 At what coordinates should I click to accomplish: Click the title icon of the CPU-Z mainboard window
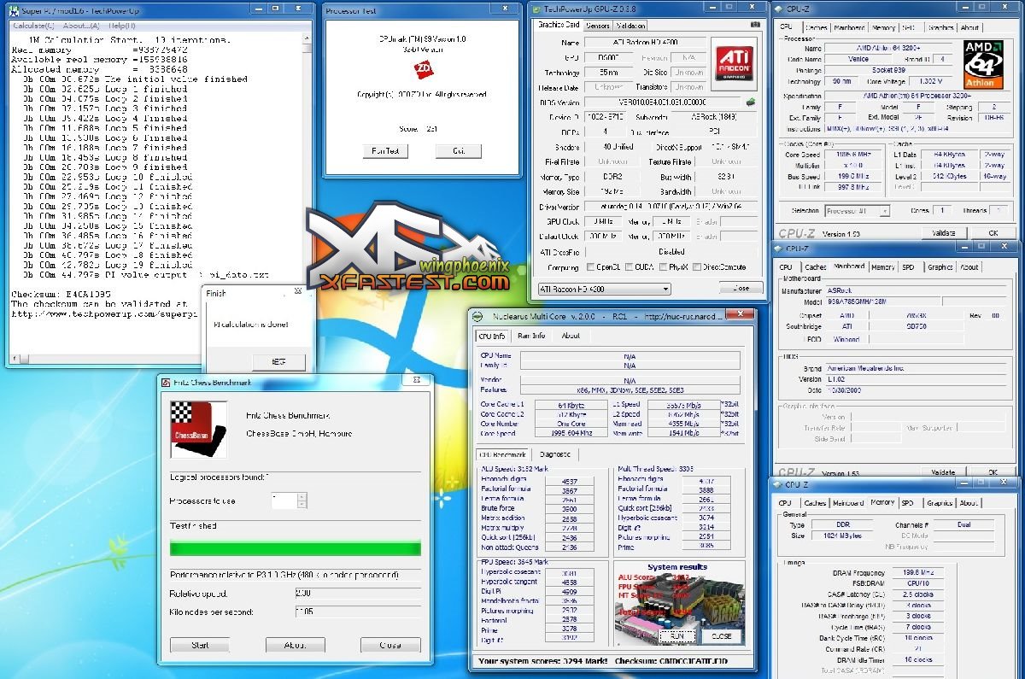[x=779, y=248]
